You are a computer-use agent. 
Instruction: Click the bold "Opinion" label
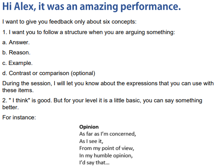pyautogui.click(x=89, y=127)
